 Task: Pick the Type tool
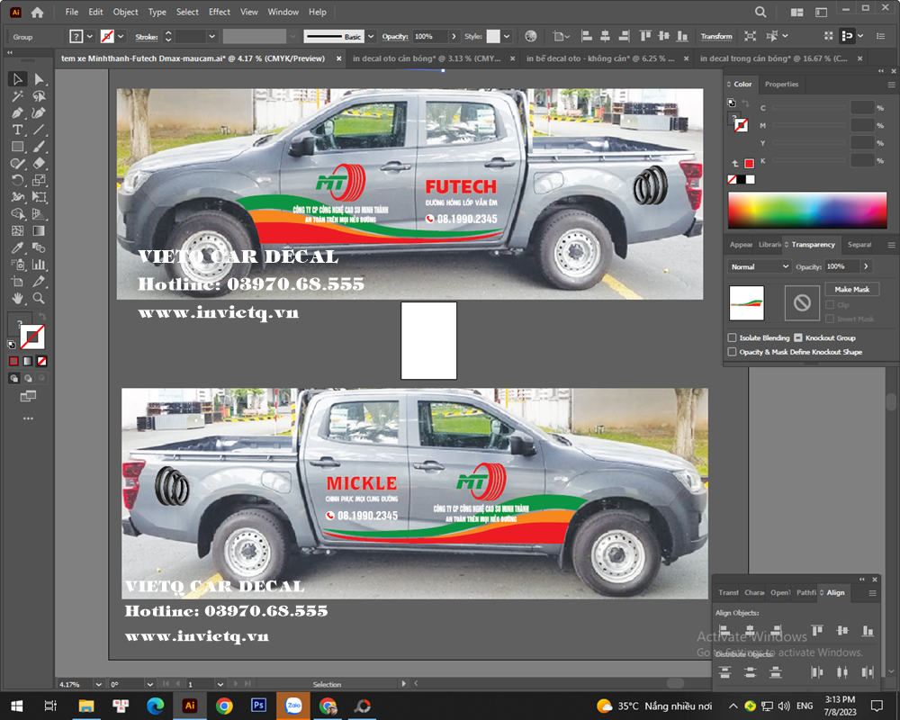pyautogui.click(x=17, y=130)
